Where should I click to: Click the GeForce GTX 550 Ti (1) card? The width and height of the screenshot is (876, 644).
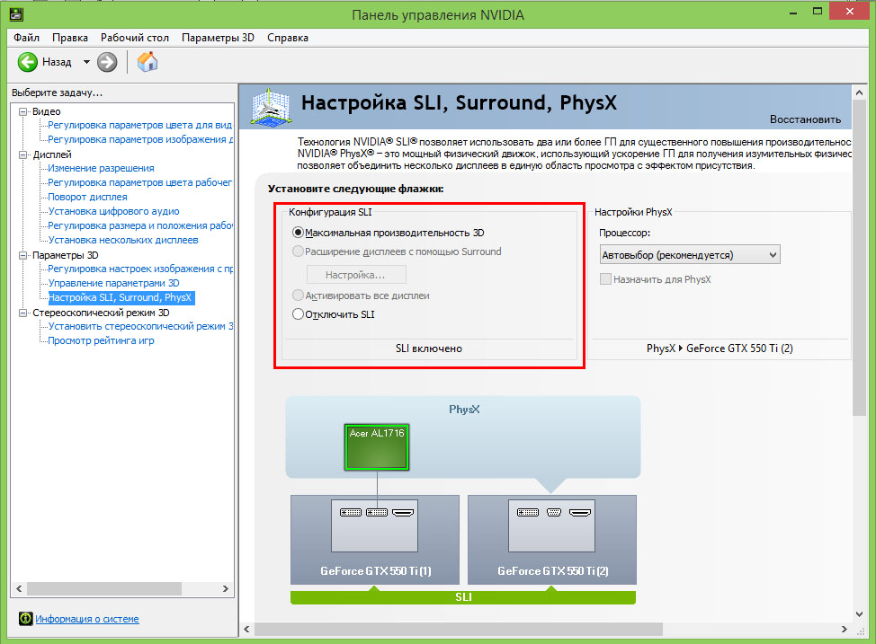point(376,539)
